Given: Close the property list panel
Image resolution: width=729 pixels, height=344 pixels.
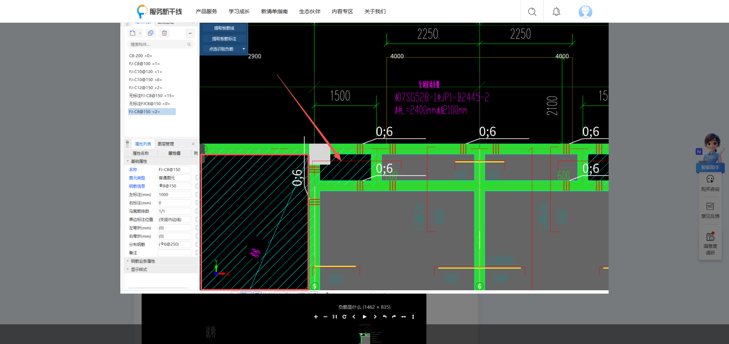Looking at the screenshot, I should (x=193, y=144).
